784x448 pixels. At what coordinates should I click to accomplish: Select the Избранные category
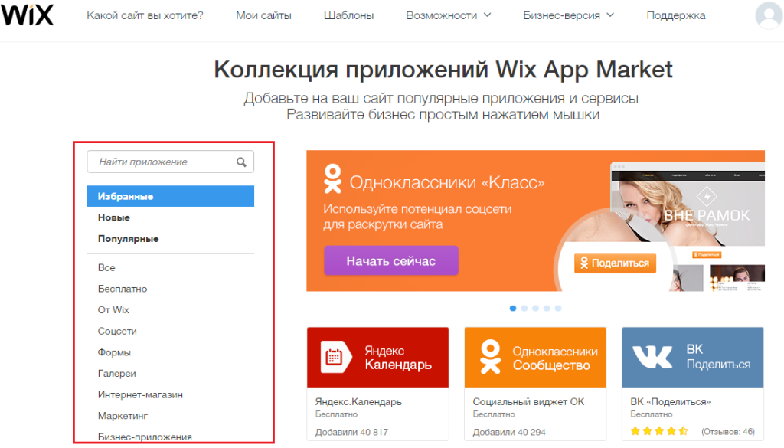171,196
